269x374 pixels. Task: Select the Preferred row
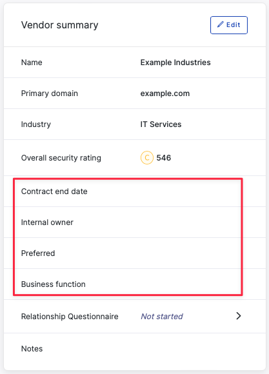pos(135,253)
